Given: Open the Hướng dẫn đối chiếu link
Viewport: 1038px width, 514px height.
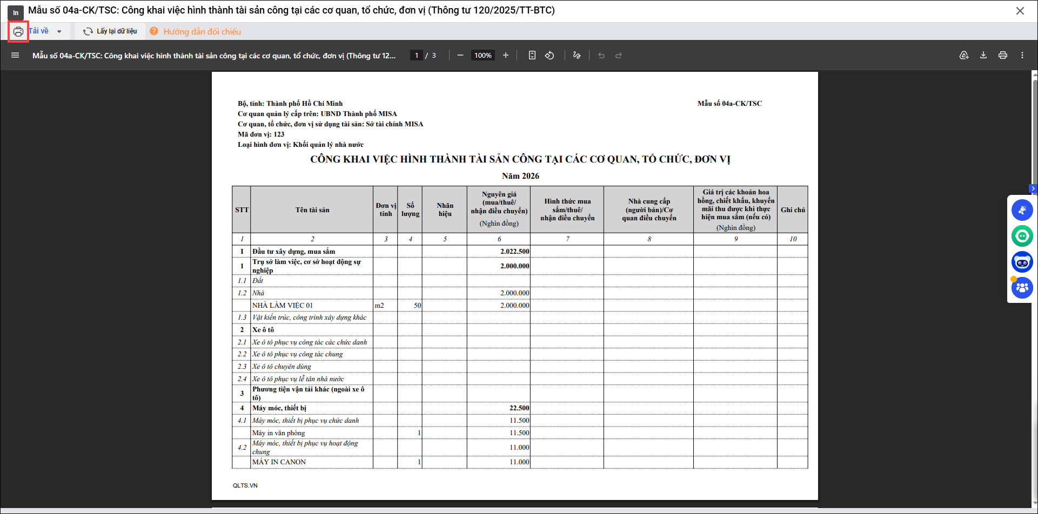Looking at the screenshot, I should 202,32.
